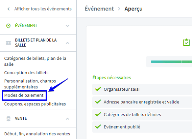Open Début, fin, annulation des ventes
The width and height of the screenshot is (192, 139).
[37, 134]
